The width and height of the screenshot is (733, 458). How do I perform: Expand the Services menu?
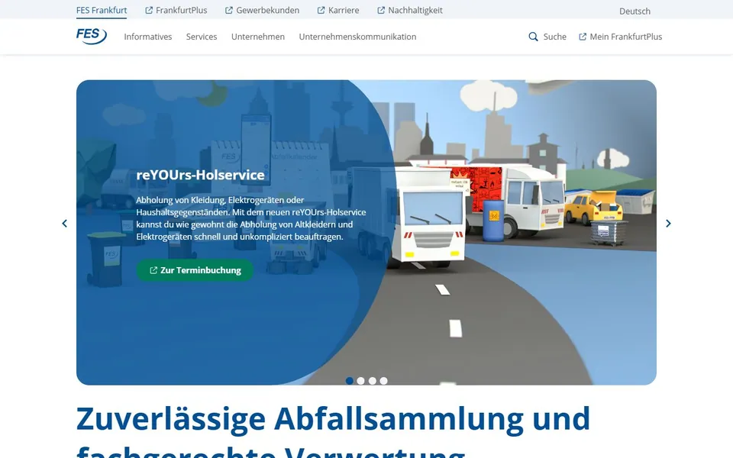click(x=202, y=37)
